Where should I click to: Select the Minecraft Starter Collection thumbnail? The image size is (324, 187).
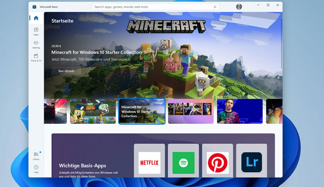coord(142,111)
